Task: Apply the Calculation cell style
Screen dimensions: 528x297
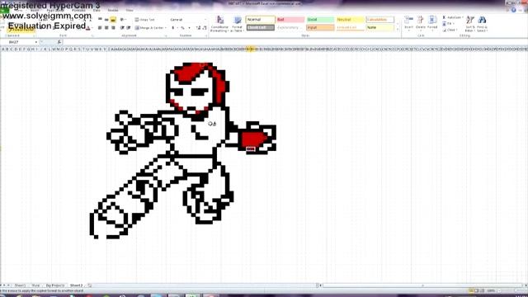Action: (x=379, y=20)
